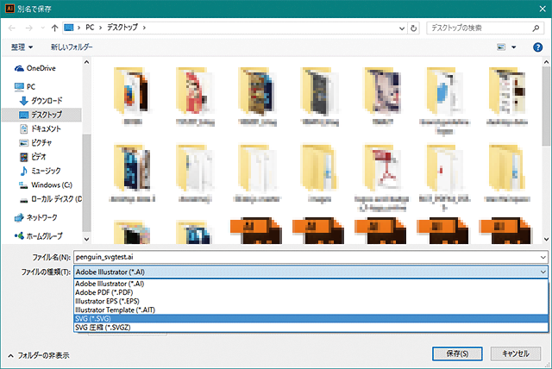
Task: Click フォルダーの非表示 to hide folders
Action: point(39,355)
